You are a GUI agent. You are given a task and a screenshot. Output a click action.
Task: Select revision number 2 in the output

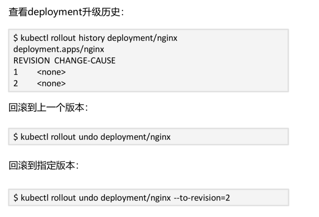click(16, 83)
